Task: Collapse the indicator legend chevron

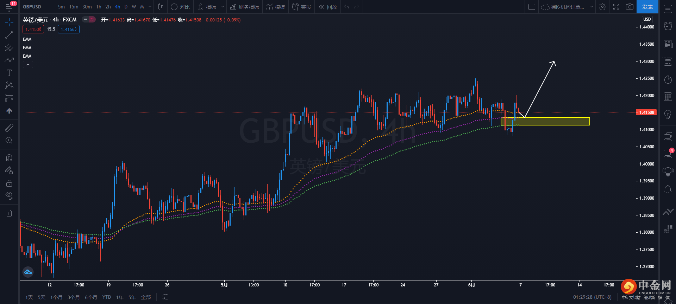Action: click(28, 65)
